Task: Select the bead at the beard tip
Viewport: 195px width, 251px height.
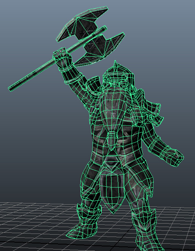Action: click(112, 139)
